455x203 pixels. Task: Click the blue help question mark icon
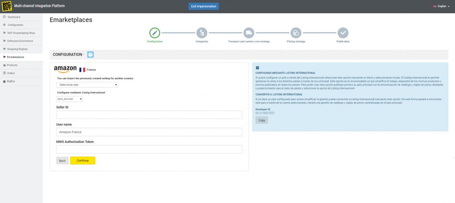click(x=90, y=54)
